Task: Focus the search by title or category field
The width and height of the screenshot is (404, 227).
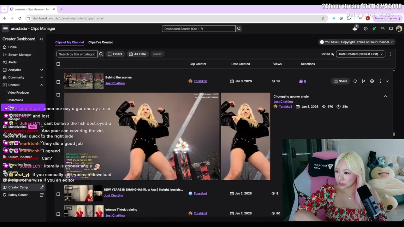Action: pyautogui.click(x=77, y=54)
